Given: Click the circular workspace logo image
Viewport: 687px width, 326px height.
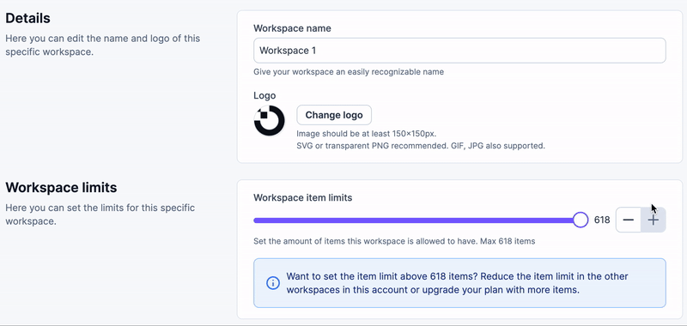Looking at the screenshot, I should point(269,120).
